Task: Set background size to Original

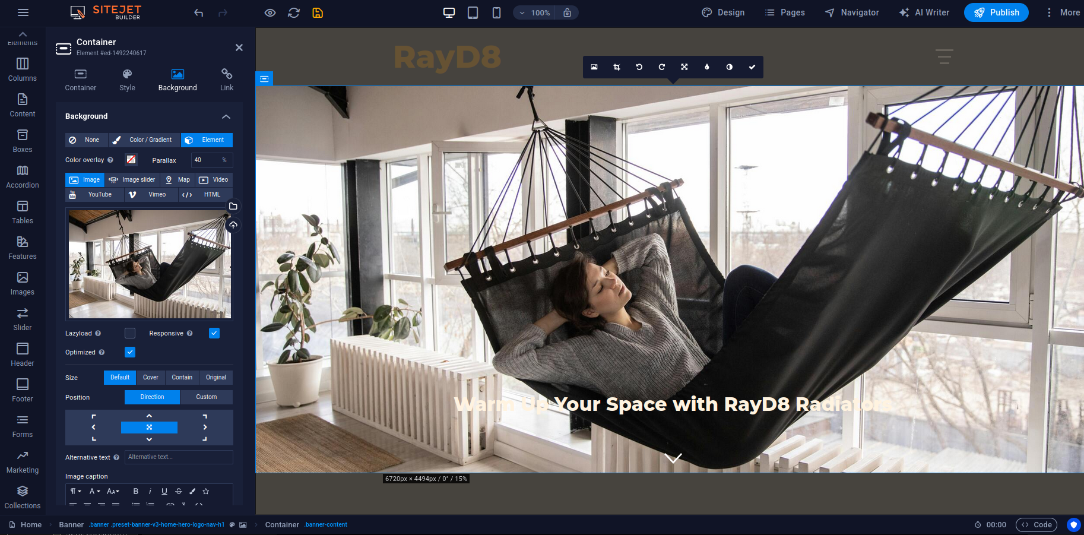Action: [x=216, y=378]
